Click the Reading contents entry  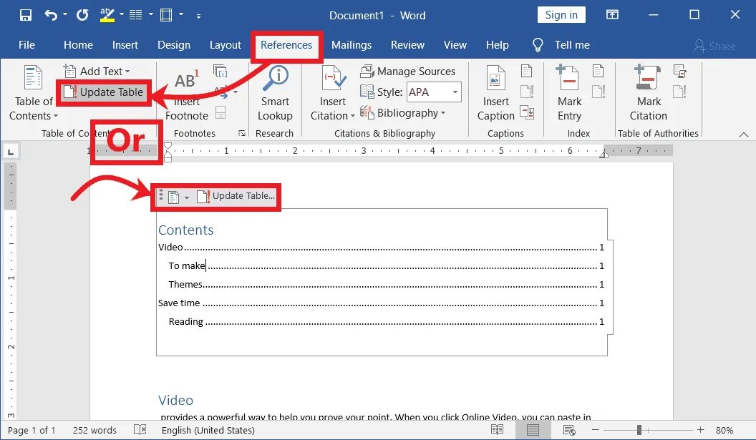386,321
